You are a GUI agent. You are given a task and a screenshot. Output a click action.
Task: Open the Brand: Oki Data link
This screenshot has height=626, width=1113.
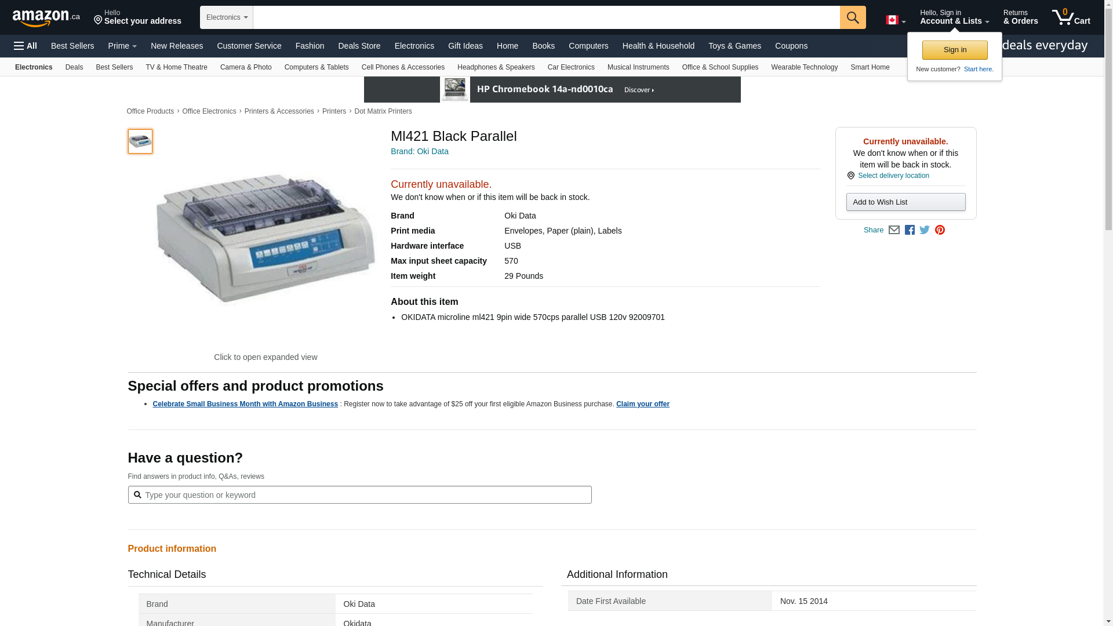(x=419, y=151)
